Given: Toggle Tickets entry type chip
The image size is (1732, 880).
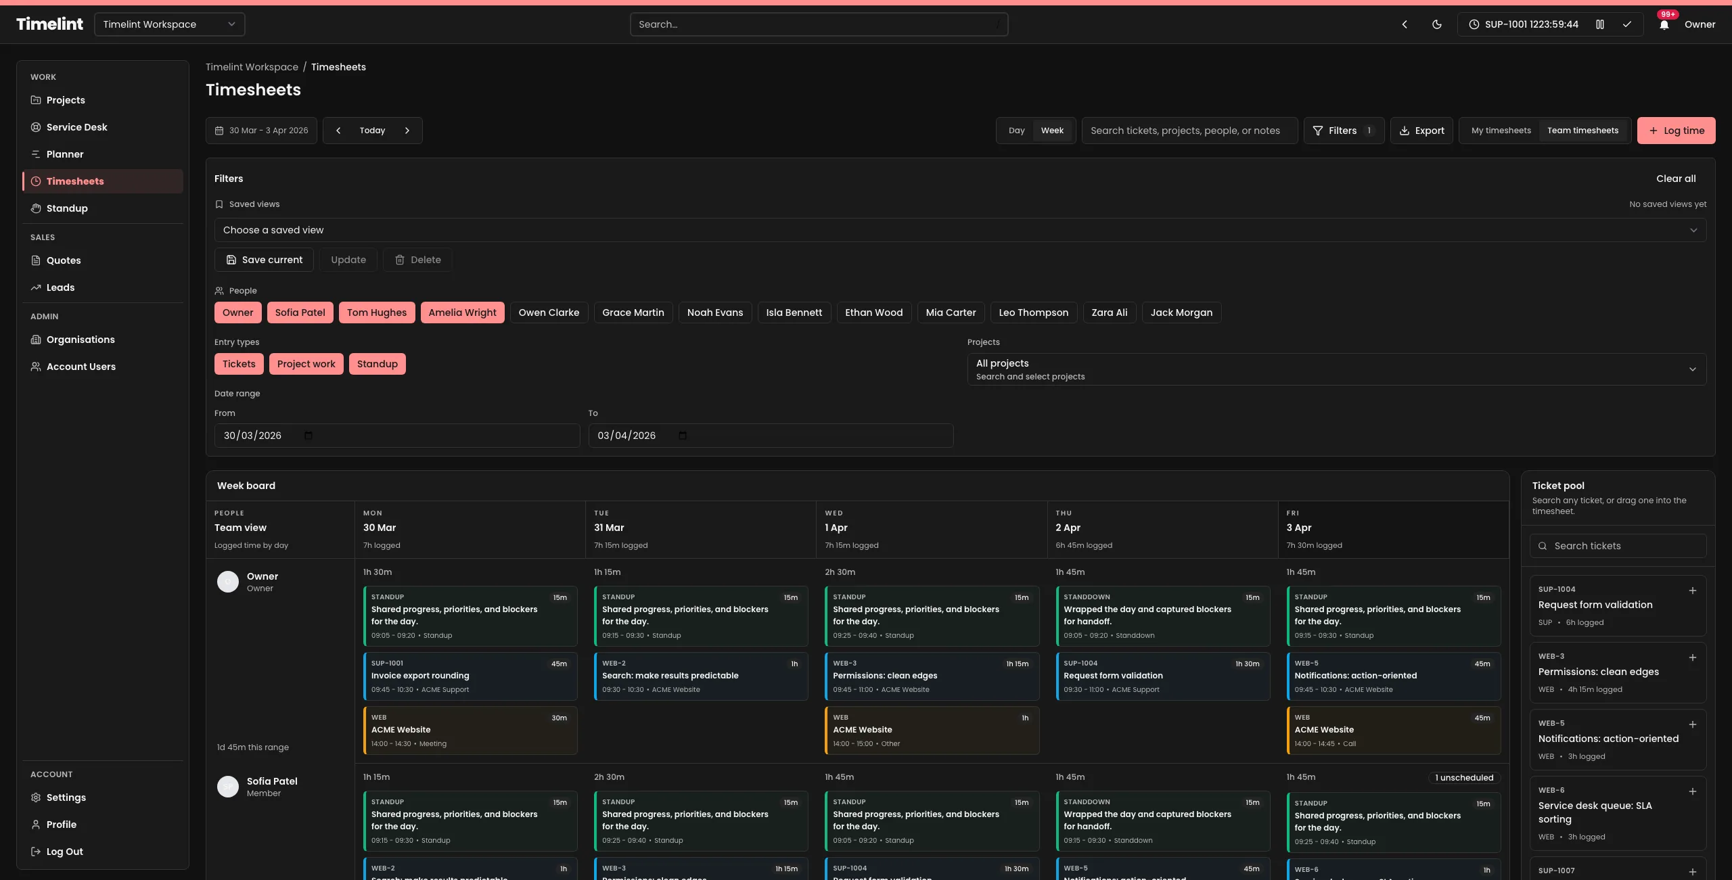Looking at the screenshot, I should (x=239, y=364).
